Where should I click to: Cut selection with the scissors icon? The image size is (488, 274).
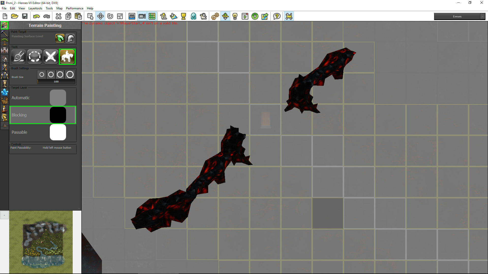pos(58,16)
